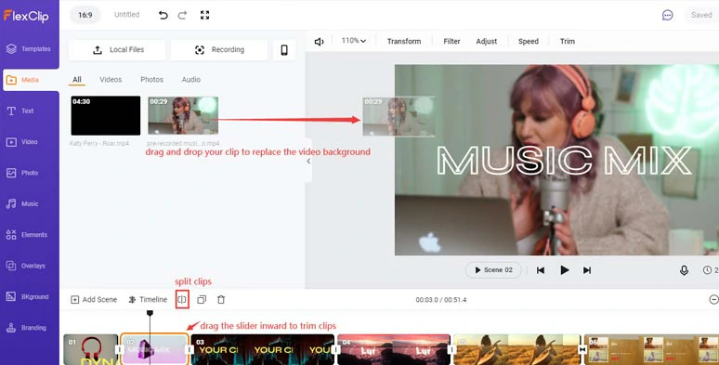Click the Saved status button

701,15
